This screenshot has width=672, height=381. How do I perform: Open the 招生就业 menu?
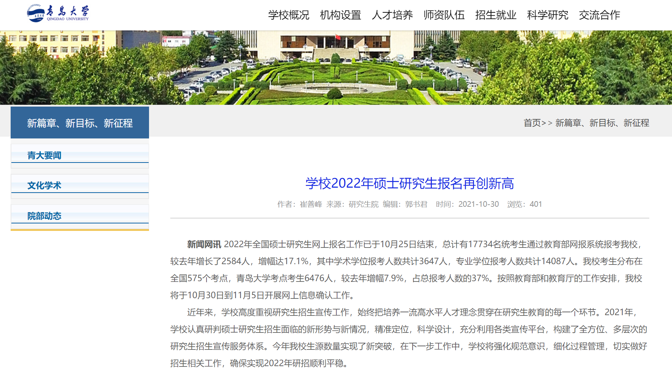coord(496,15)
